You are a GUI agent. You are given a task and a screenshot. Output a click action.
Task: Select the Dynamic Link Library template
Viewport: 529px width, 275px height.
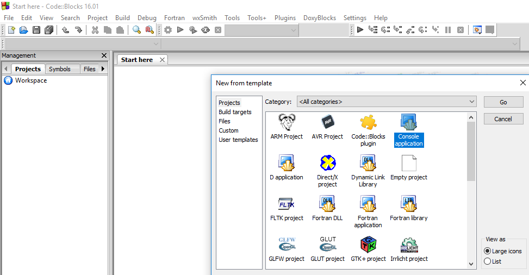pyautogui.click(x=368, y=171)
